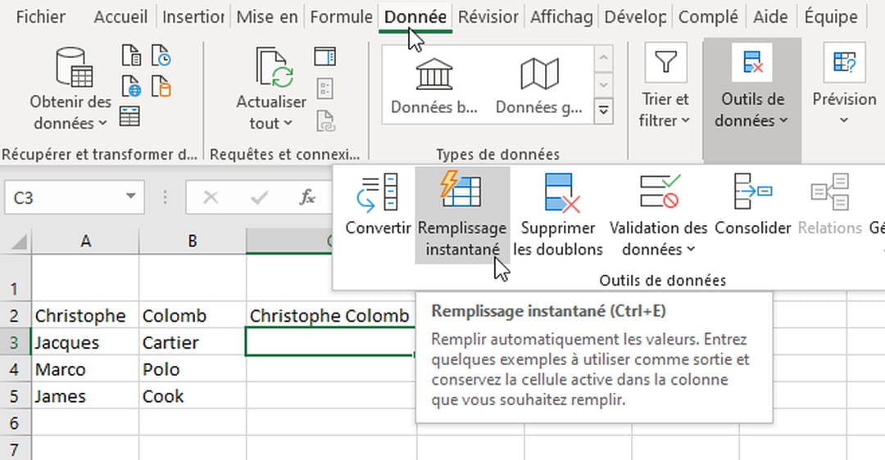This screenshot has height=460, width=885.
Task: Click the Convertir tool
Action: tap(378, 205)
